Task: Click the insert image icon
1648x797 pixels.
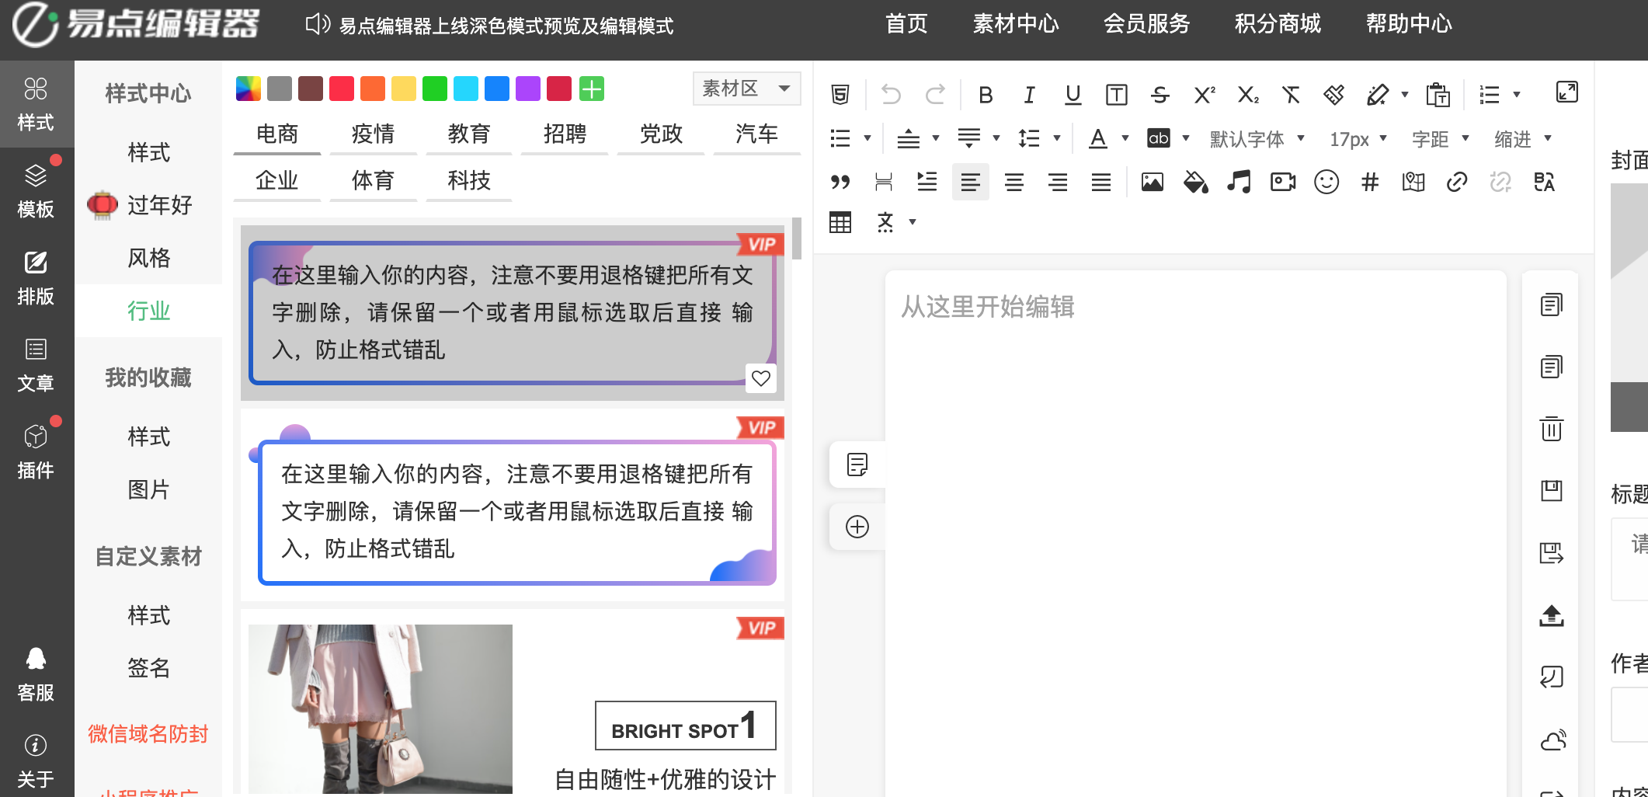Action: click(x=1153, y=183)
